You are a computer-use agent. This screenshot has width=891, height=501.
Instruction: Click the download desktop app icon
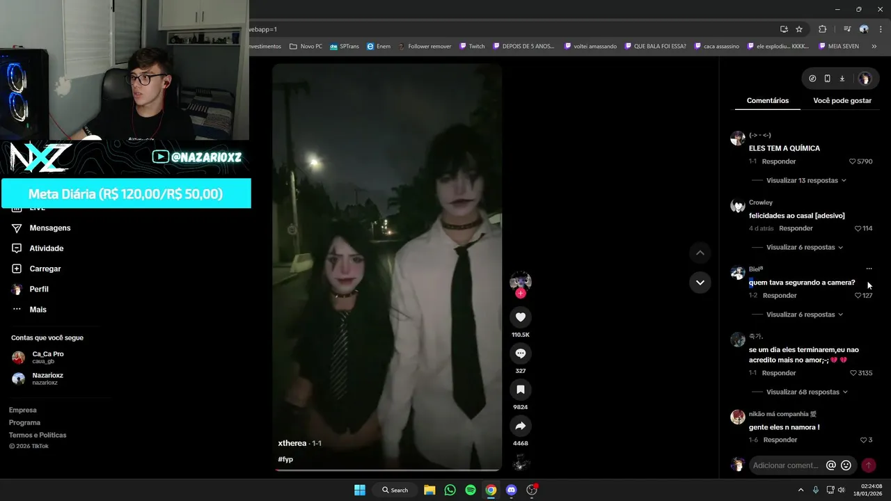(x=842, y=79)
